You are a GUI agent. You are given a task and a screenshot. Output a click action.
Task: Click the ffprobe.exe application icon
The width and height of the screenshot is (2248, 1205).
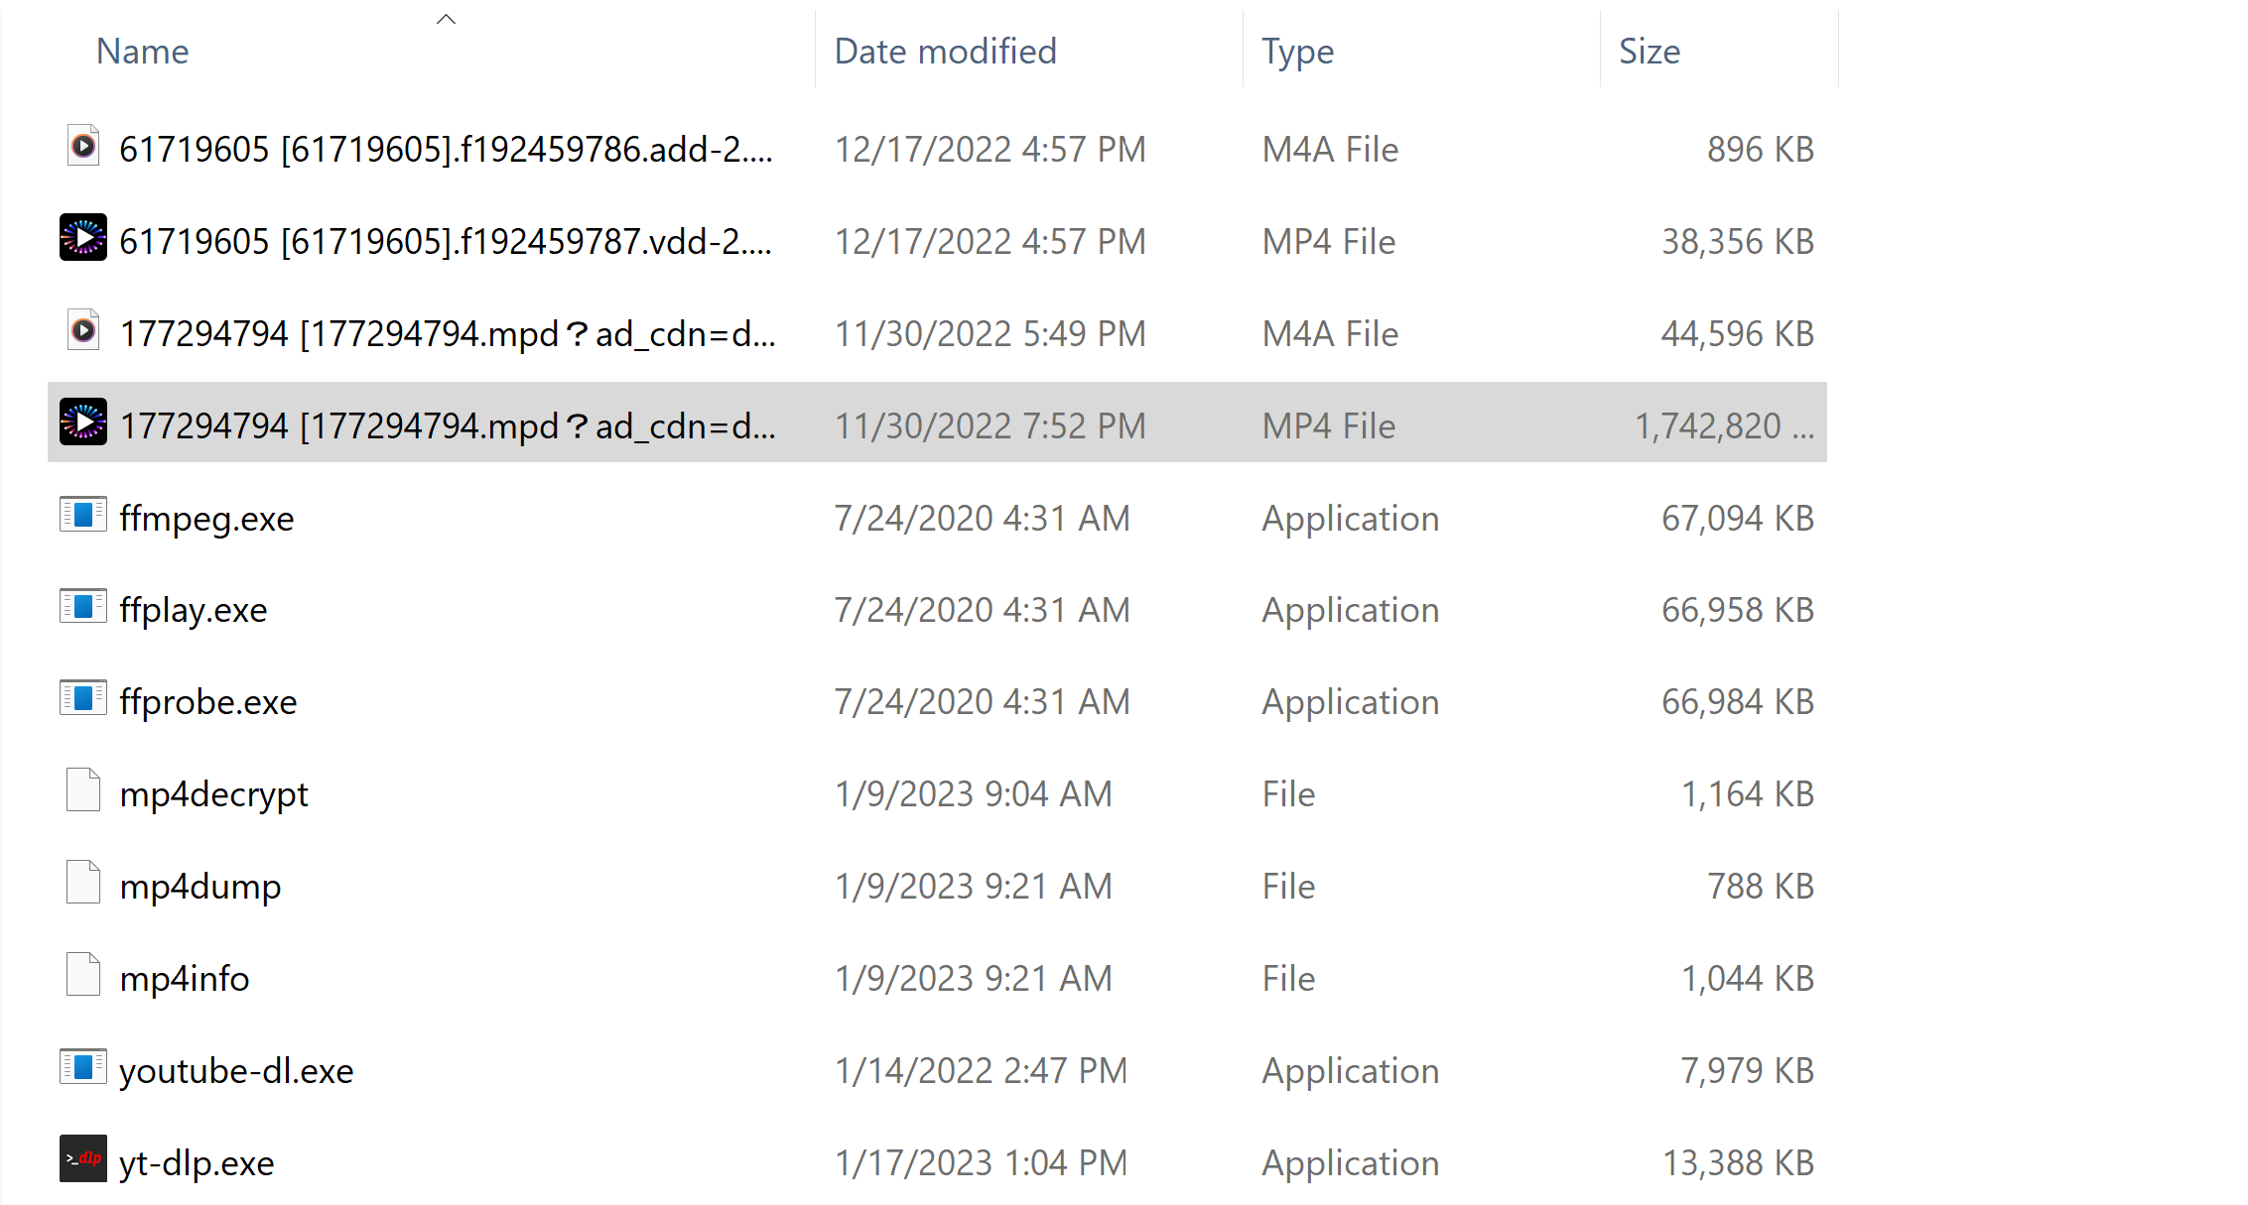[x=82, y=698]
